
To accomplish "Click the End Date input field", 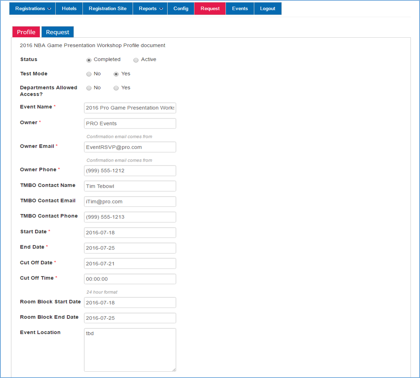I will pos(130,248).
